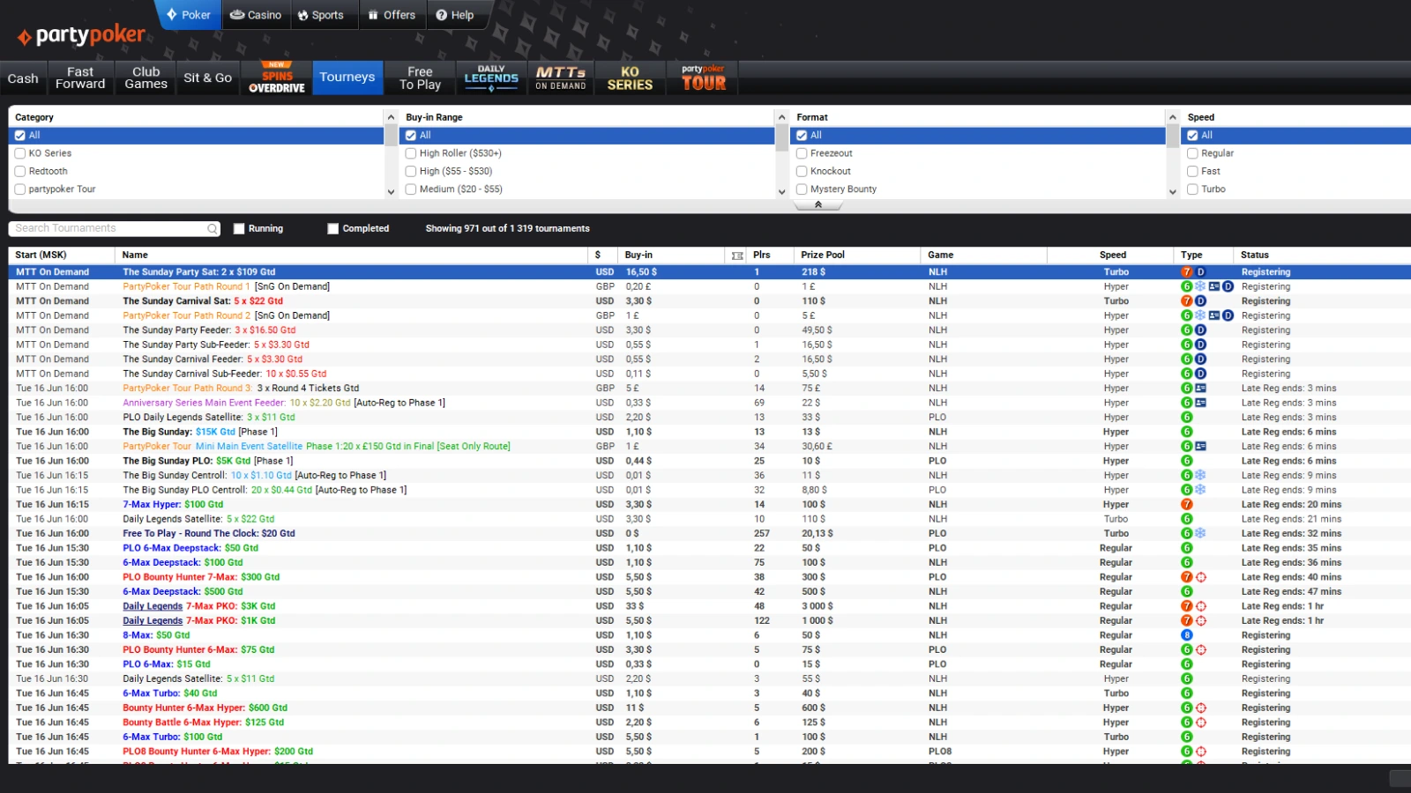Screen dimensions: 1411x793
Task: Click bounty icon on PLO Bounty Hunter 6-Max row
Action: pos(1201,650)
